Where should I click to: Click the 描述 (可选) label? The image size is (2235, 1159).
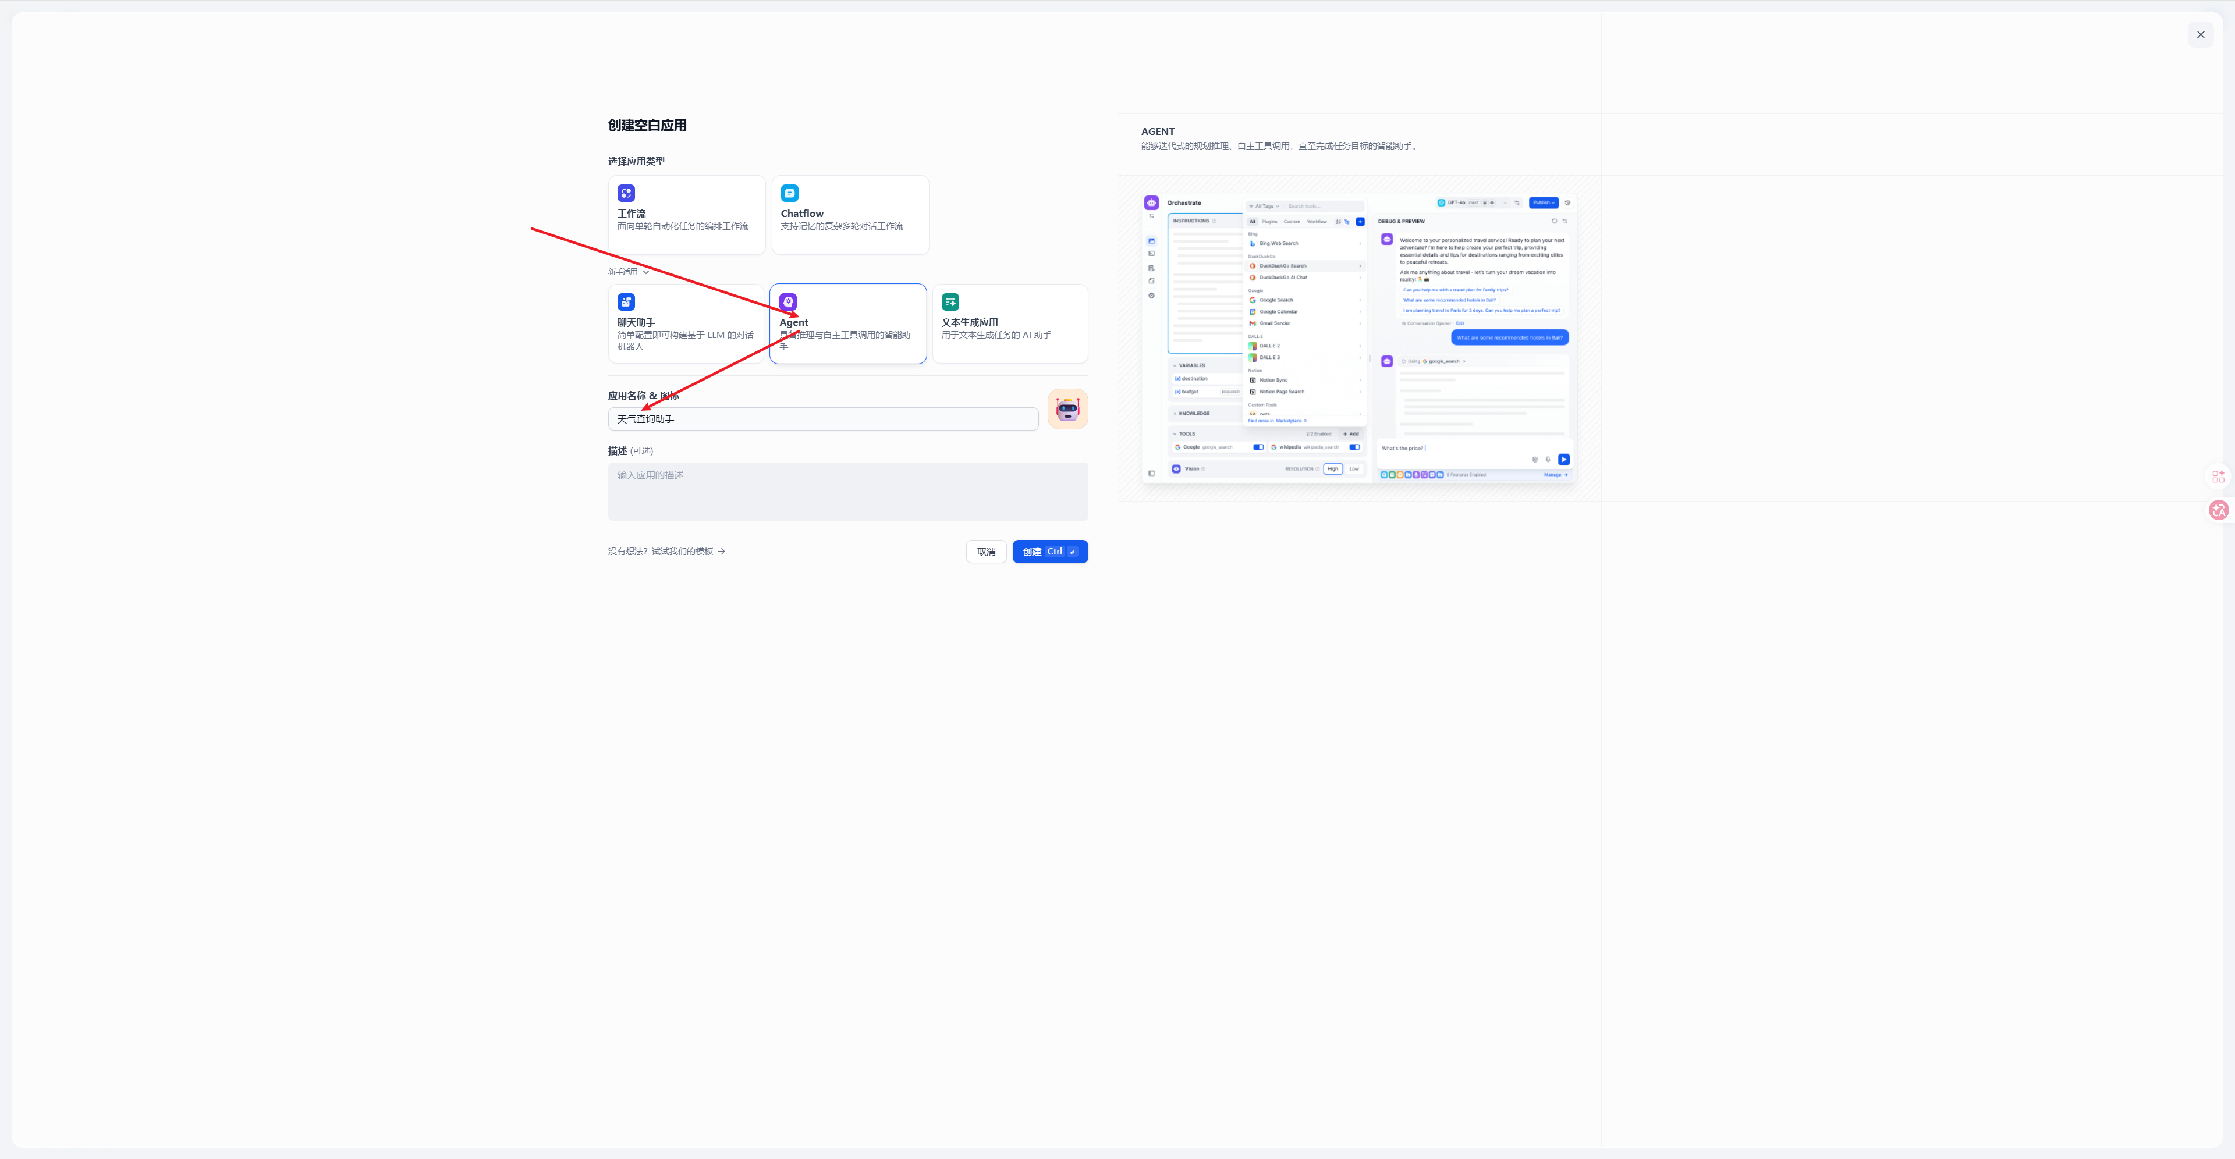pyautogui.click(x=630, y=451)
